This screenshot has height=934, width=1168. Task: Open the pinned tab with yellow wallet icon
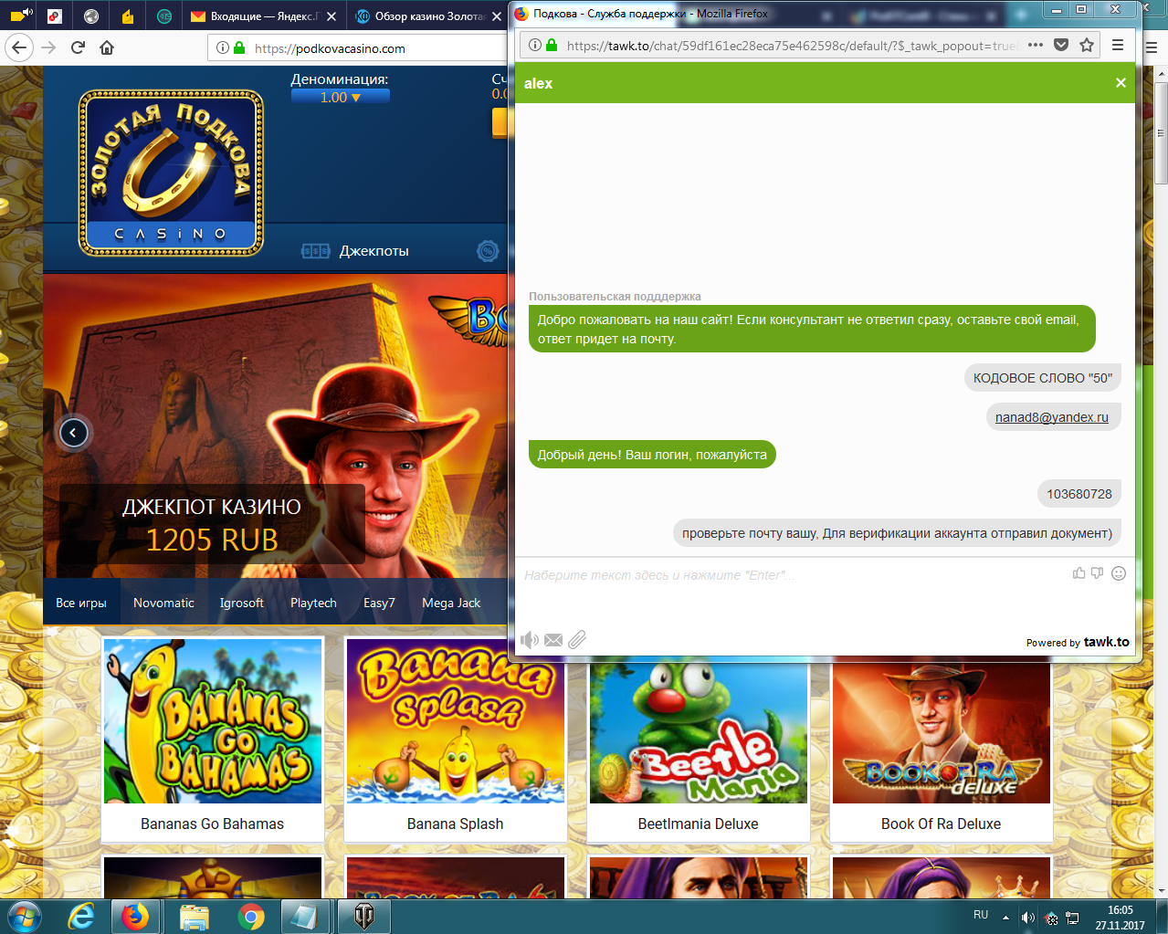(127, 16)
